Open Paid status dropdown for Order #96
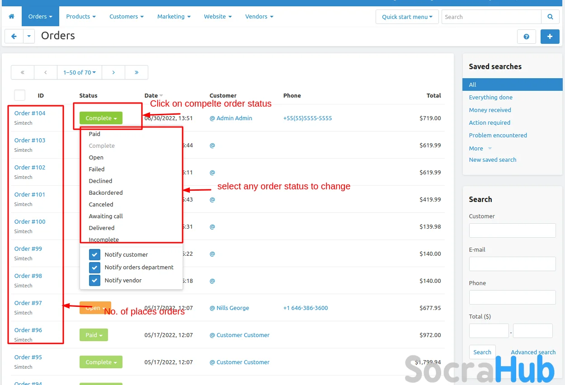Viewport: 565px width, 385px height. (94, 335)
